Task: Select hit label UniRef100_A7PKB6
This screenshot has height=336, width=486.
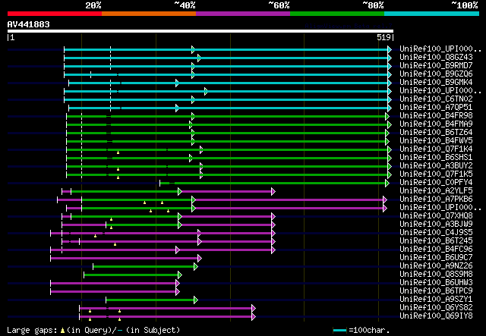Action: [436, 199]
